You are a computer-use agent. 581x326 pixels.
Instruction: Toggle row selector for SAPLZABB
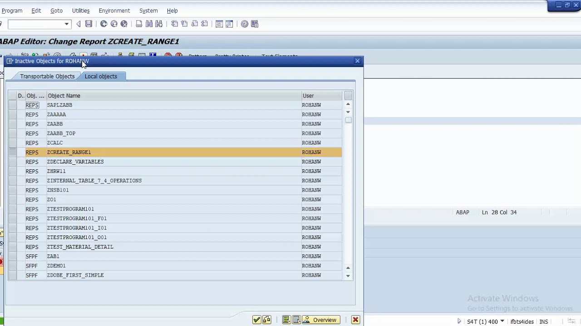click(12, 105)
